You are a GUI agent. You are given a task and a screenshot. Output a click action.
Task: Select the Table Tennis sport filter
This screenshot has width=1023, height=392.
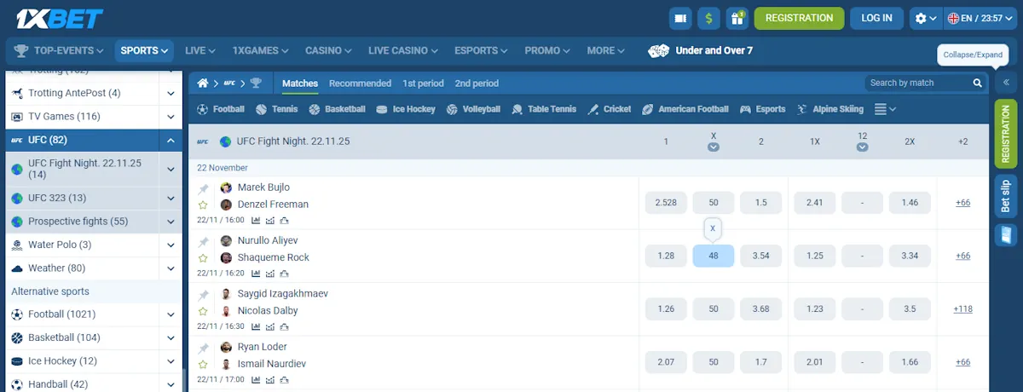[544, 109]
